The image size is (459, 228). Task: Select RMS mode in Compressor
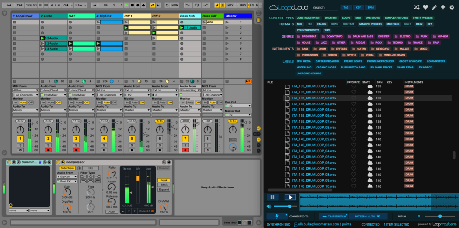(x=164, y=185)
